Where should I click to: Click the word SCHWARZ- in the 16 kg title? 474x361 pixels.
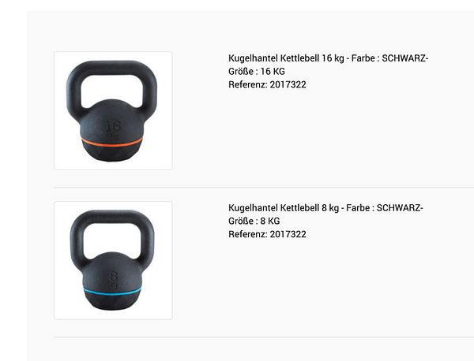click(405, 58)
